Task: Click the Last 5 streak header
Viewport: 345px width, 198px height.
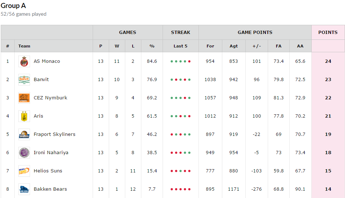Action: point(181,46)
